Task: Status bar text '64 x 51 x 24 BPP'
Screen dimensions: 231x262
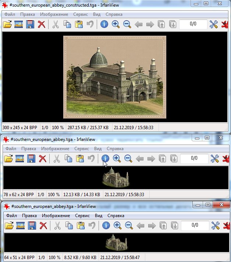Action: (x=19, y=258)
